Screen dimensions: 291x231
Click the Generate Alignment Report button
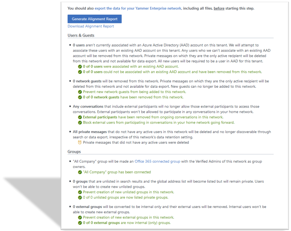click(x=95, y=19)
